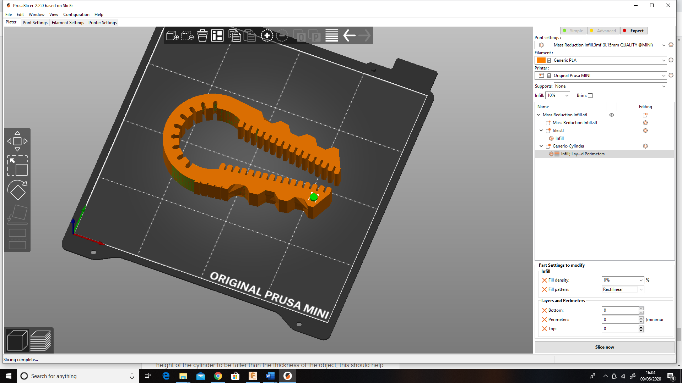The height and width of the screenshot is (383, 682).
Task: Remove the Bottom layers override
Action: (x=544, y=310)
